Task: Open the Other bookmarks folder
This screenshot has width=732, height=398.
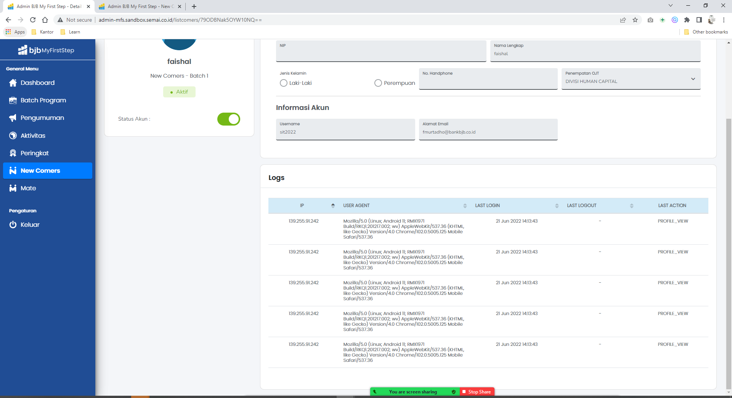Action: (706, 32)
